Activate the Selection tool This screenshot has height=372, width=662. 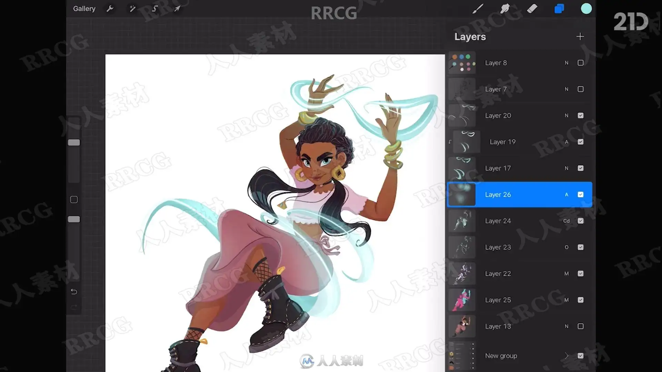click(x=155, y=9)
